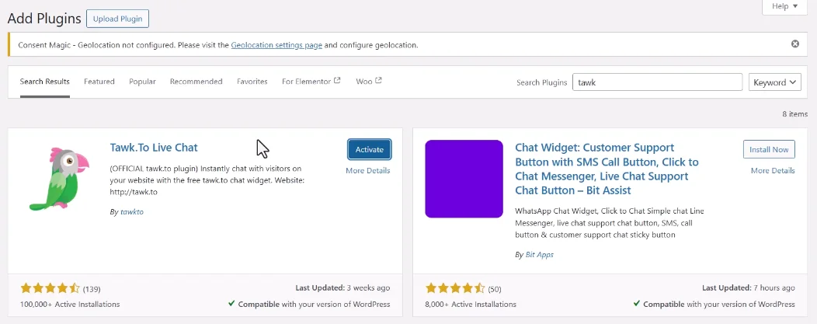Open the Chat Widget Bit Assist title link
Screen dimensions: 817x324
pyautogui.click(x=607, y=169)
